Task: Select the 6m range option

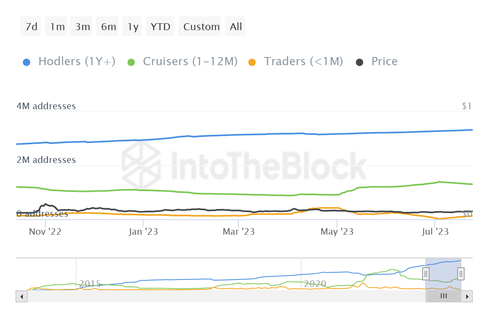Action: pos(107,26)
